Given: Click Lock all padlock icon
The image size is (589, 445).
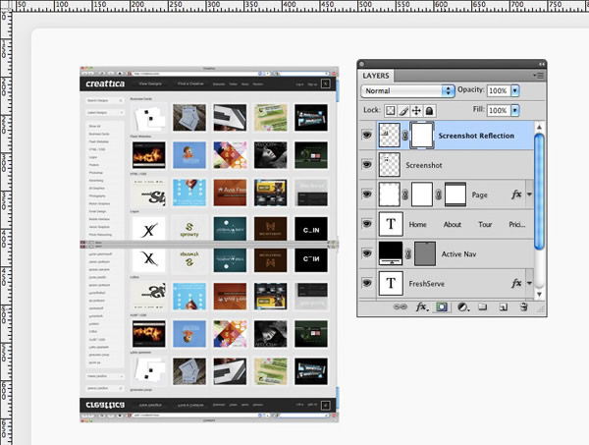Looking at the screenshot, I should [429, 110].
